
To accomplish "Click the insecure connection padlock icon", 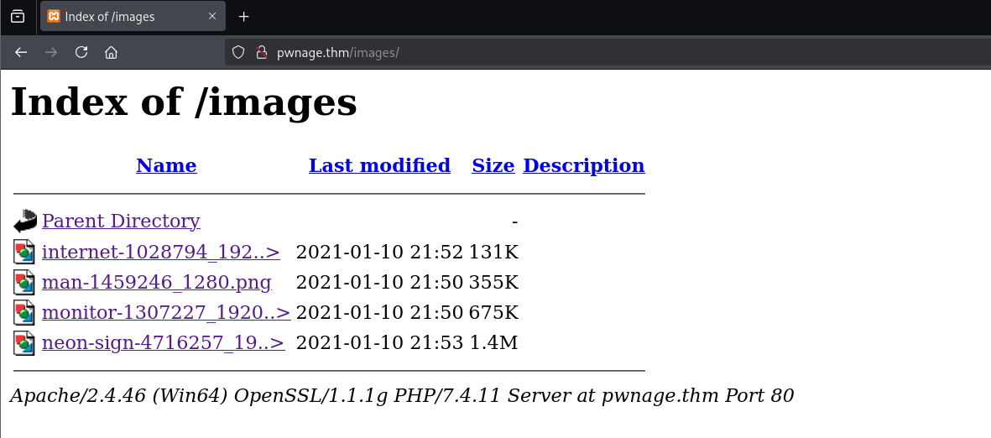I will [261, 53].
